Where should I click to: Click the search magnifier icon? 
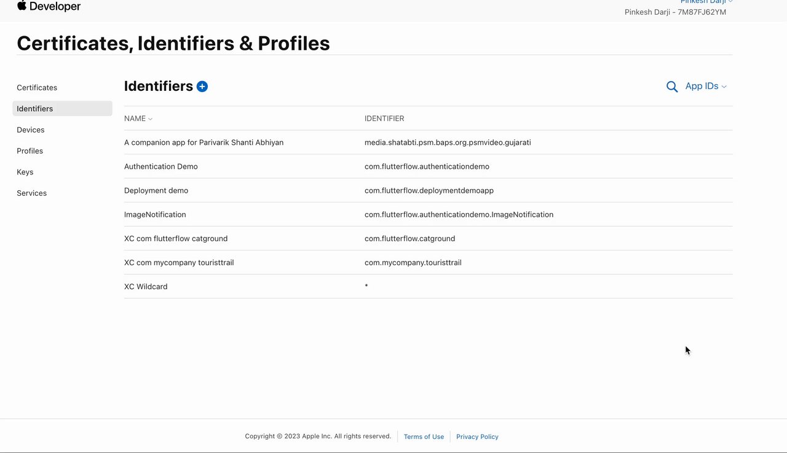(672, 87)
